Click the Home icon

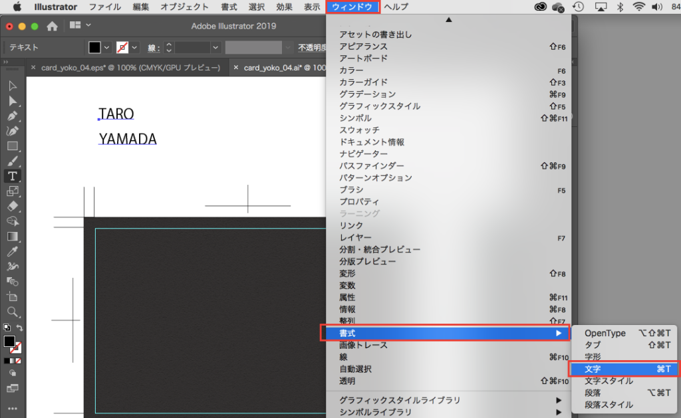52,26
